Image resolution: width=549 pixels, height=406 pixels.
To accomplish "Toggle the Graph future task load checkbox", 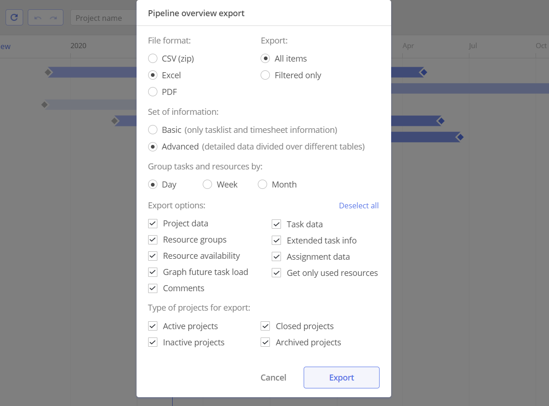I will coord(153,272).
